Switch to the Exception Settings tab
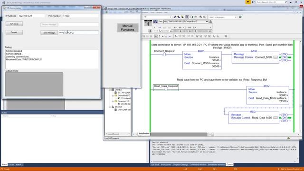Viewport: 304px width, 171px height. [x=180, y=165]
